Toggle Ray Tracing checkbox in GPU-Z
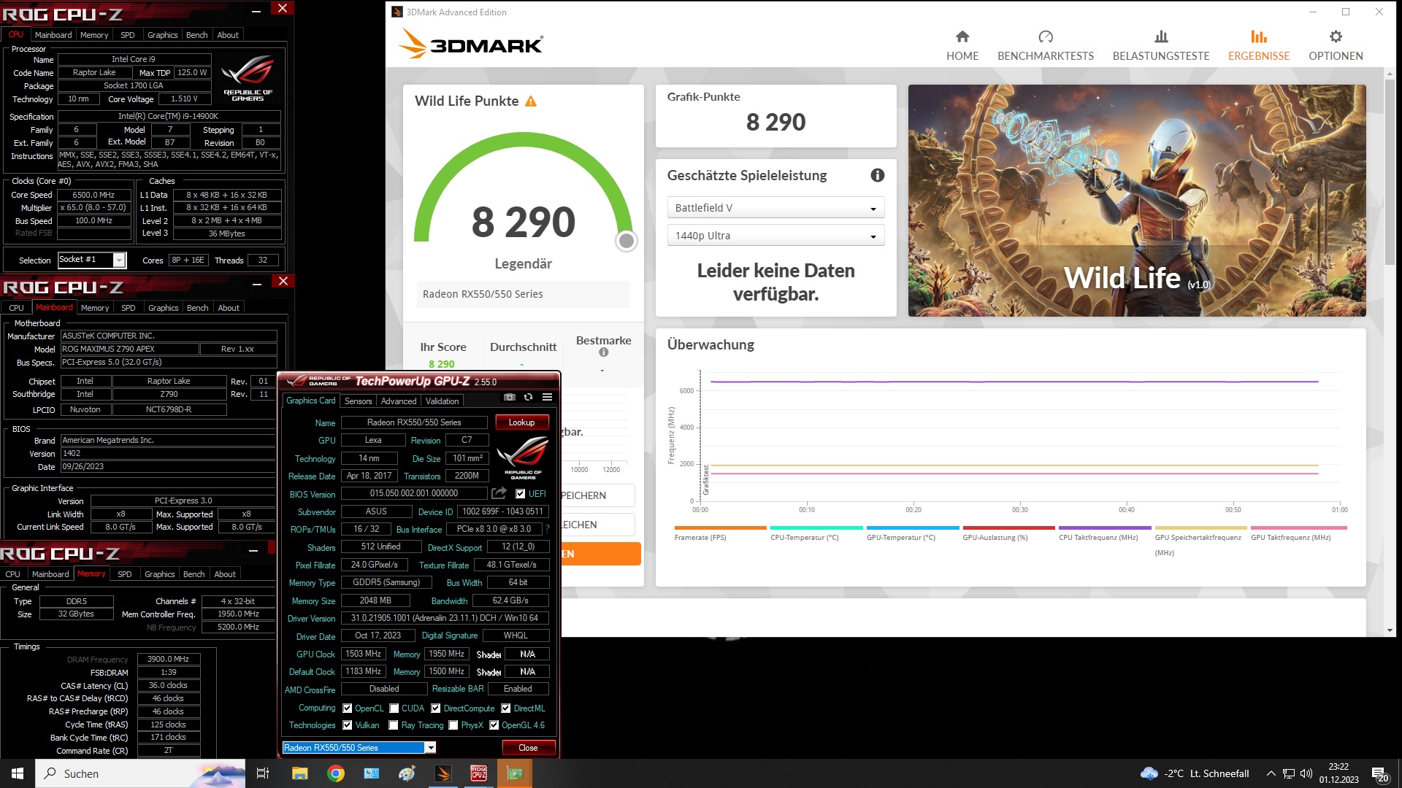This screenshot has width=1402, height=788. [394, 725]
